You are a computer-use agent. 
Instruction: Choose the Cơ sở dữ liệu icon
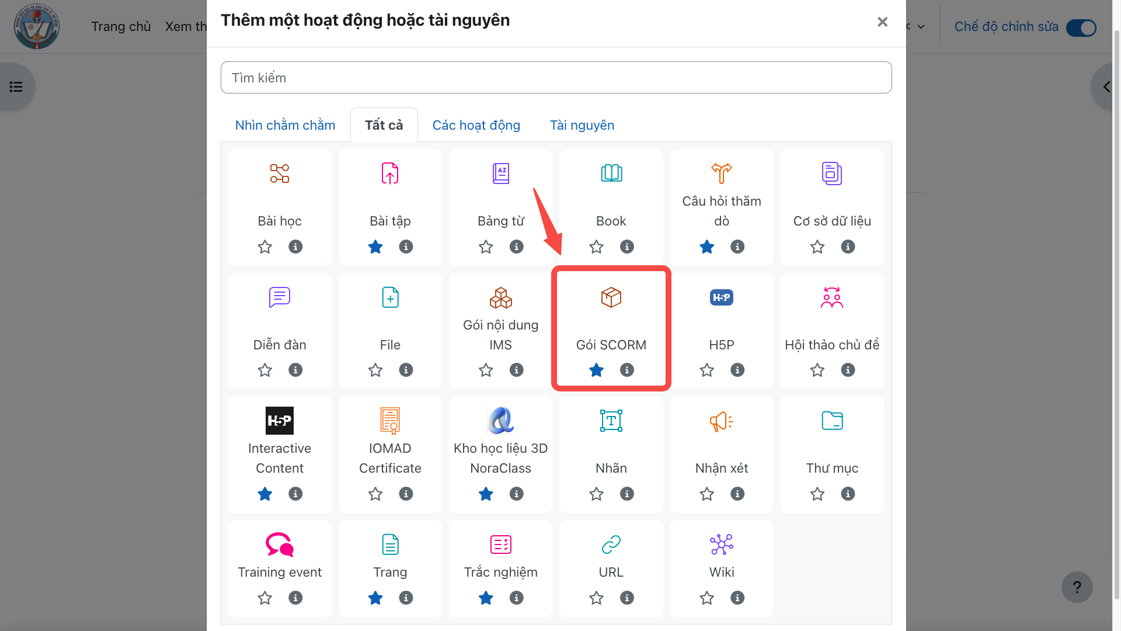tap(832, 174)
